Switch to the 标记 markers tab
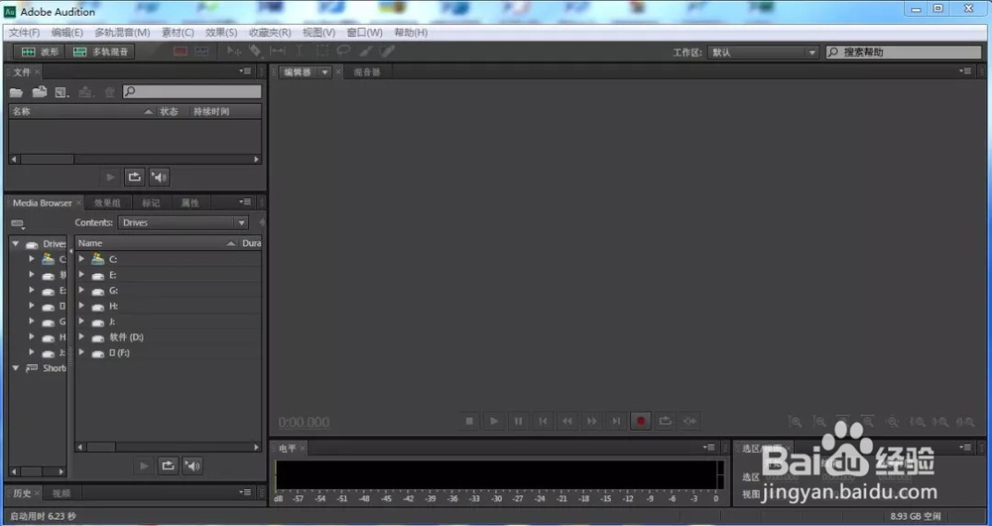Viewport: 992px width, 526px height. [x=151, y=203]
